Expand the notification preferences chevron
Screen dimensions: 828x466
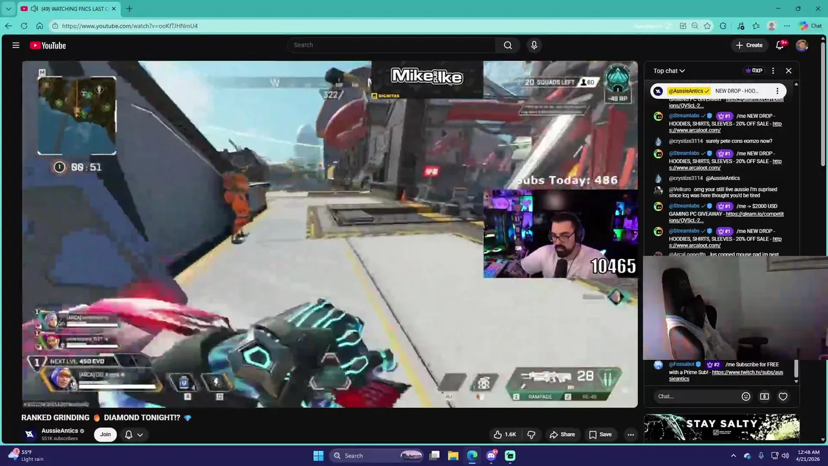pyautogui.click(x=140, y=435)
